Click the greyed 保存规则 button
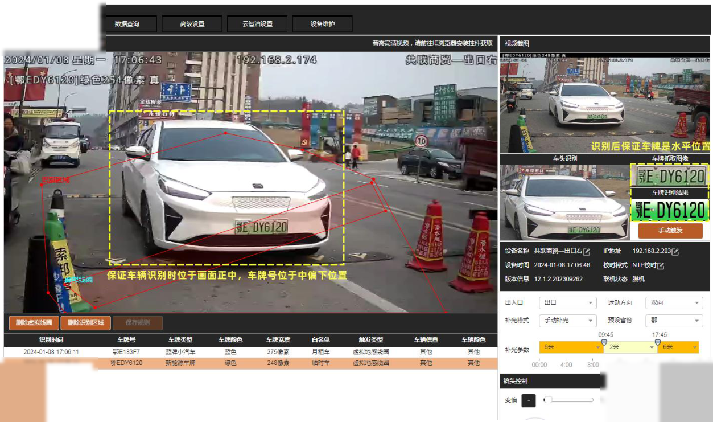The height and width of the screenshot is (422, 713). (138, 323)
